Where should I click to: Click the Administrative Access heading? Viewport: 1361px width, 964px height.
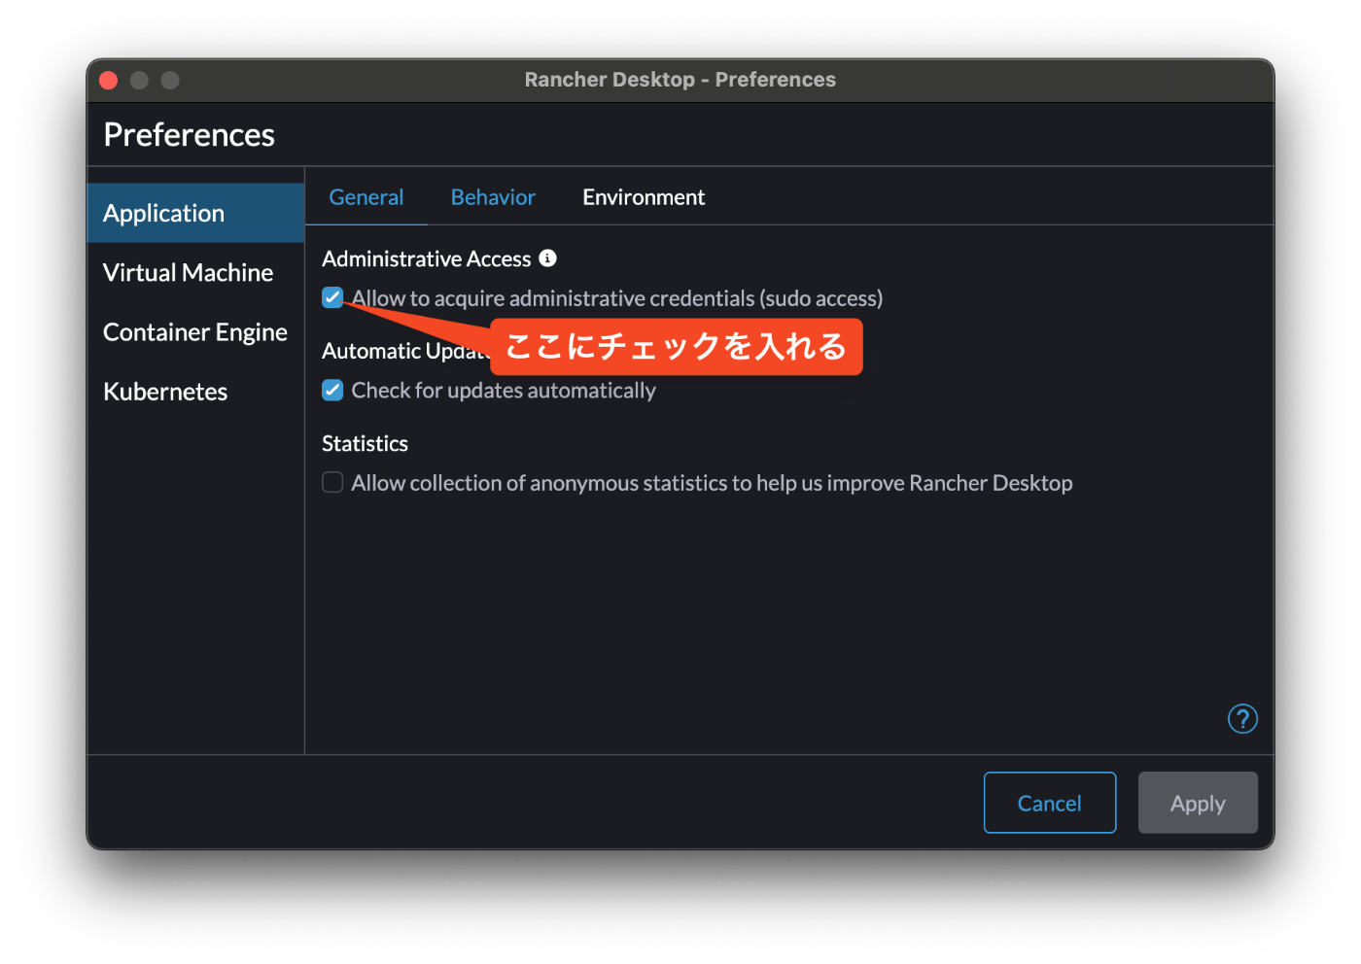click(x=427, y=258)
